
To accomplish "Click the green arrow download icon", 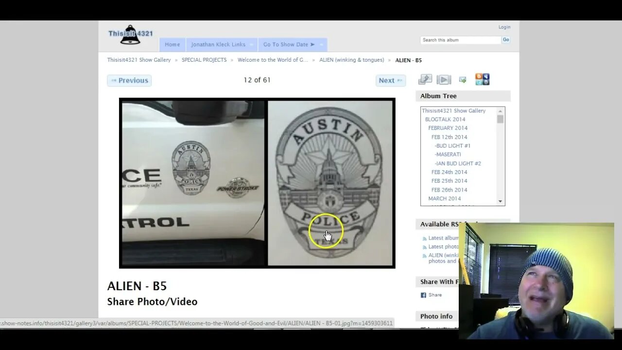I will click(463, 80).
